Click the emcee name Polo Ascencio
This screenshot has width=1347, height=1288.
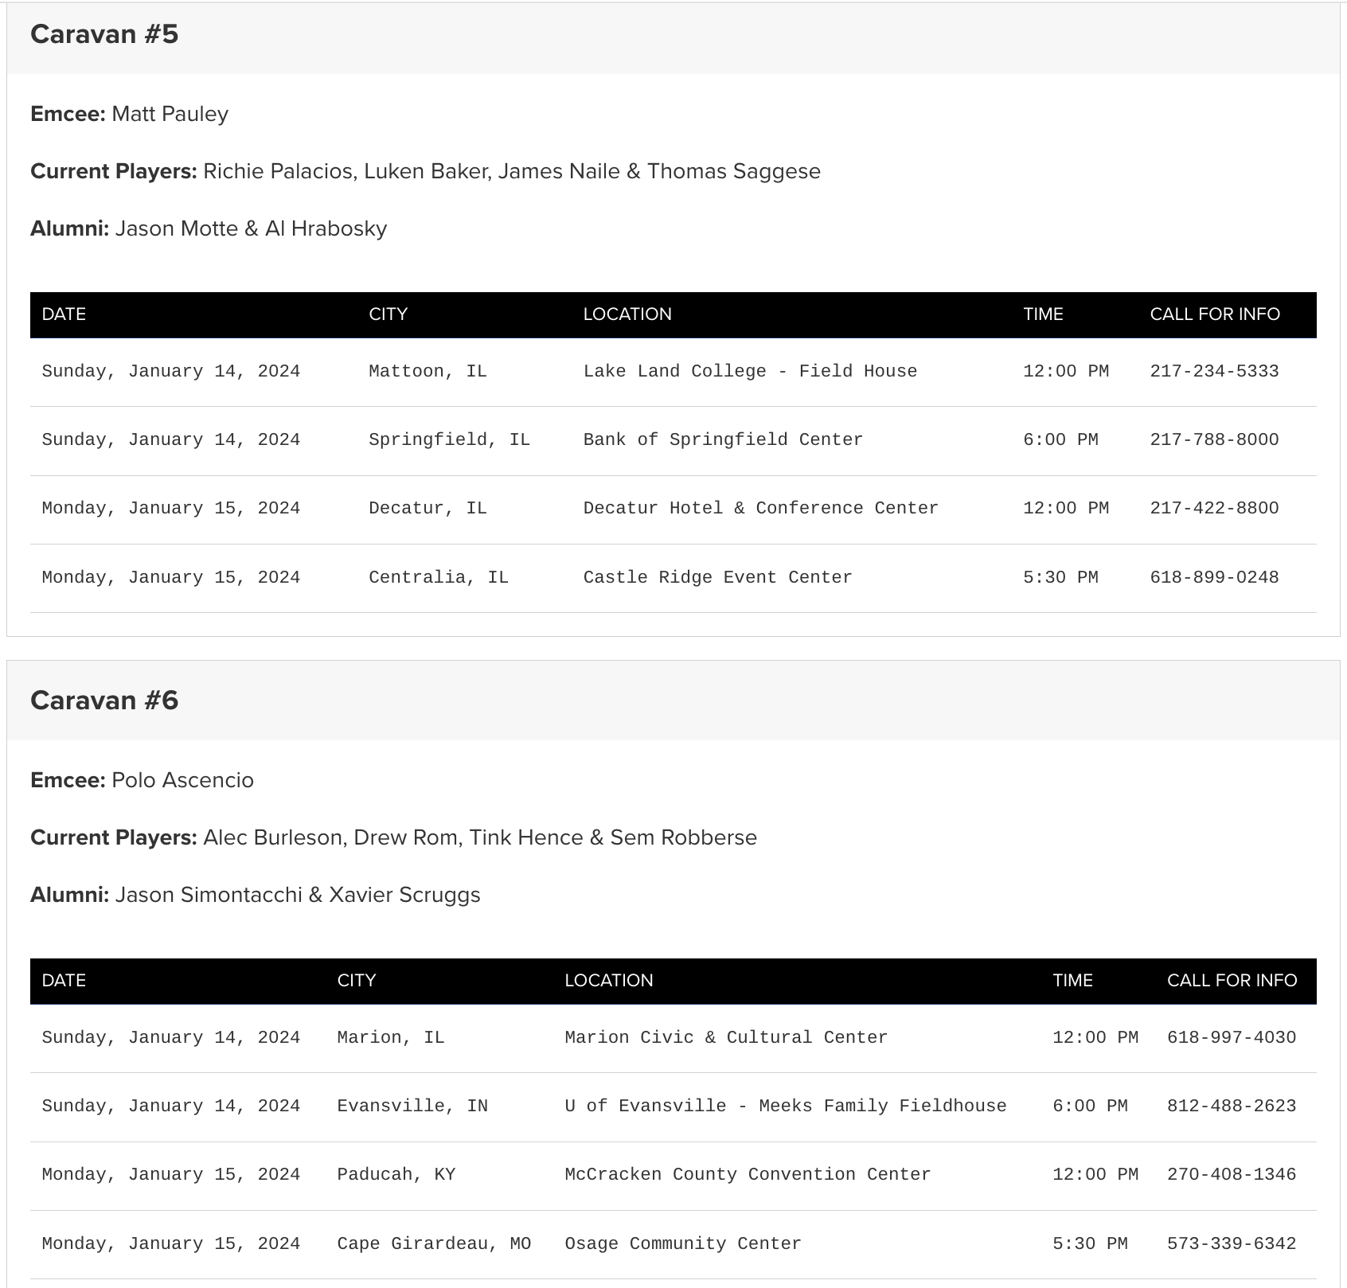click(x=182, y=780)
